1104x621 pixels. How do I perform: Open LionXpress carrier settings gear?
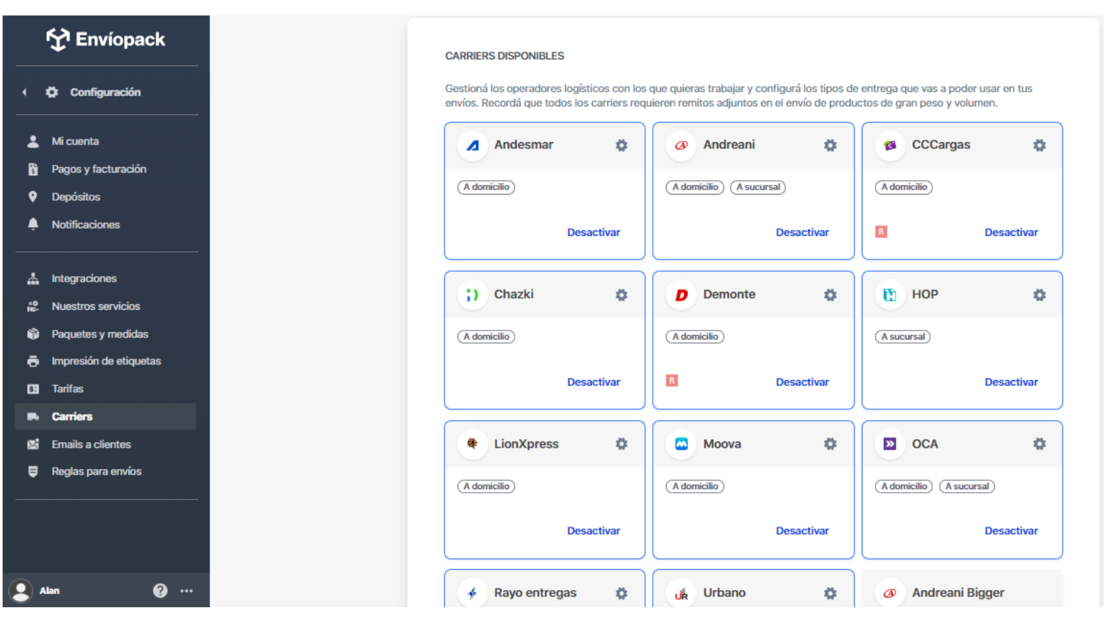622,444
